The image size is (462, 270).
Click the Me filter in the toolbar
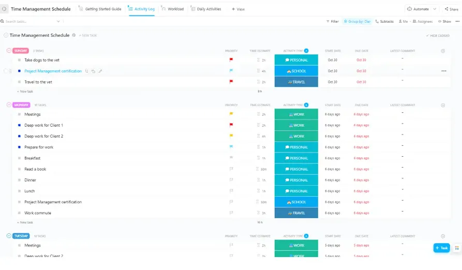tap(403, 21)
